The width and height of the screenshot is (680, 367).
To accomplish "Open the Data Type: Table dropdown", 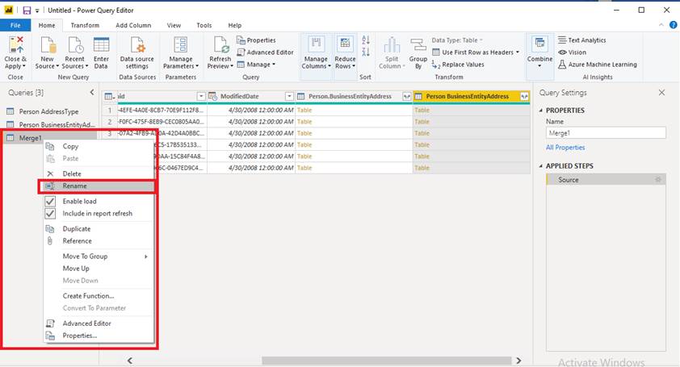I will (457, 40).
